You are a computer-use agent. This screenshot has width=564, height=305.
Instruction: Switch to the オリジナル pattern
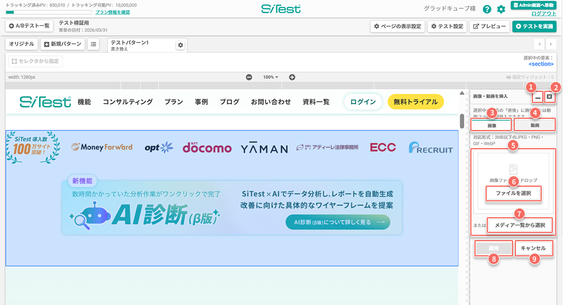pos(22,44)
